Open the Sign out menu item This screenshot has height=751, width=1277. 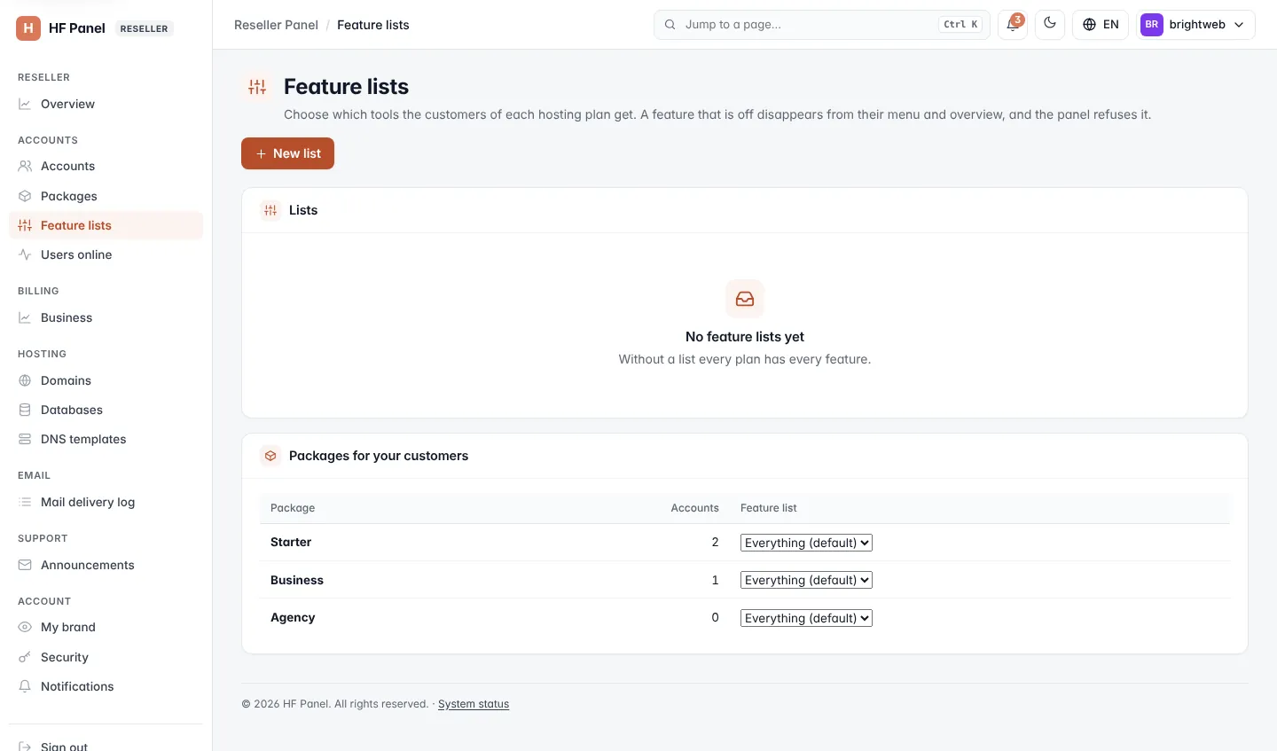click(106, 746)
